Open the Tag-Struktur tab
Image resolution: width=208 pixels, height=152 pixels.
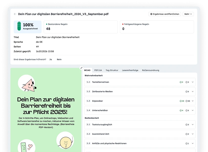112,70
